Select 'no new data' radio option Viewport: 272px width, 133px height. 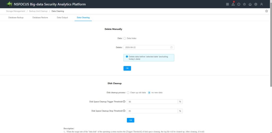(149, 93)
